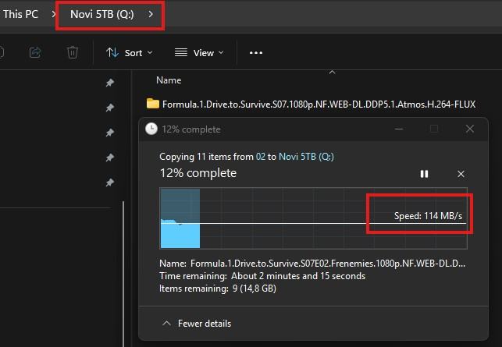Open the Sort dropdown menu
Viewport: 502px width, 347px height.
point(130,52)
